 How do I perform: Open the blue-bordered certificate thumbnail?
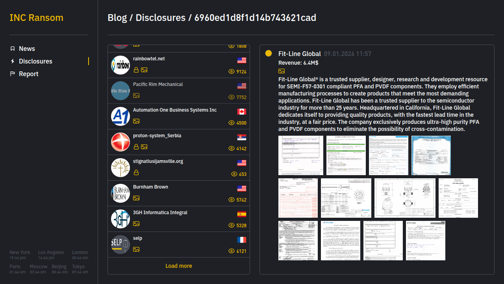coord(431,155)
